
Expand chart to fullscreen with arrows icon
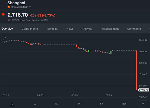tap(5, 39)
